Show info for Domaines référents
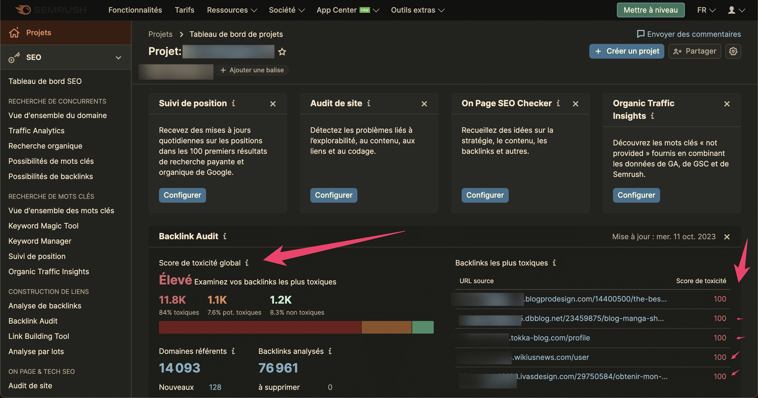The width and height of the screenshot is (758, 398). 233,351
